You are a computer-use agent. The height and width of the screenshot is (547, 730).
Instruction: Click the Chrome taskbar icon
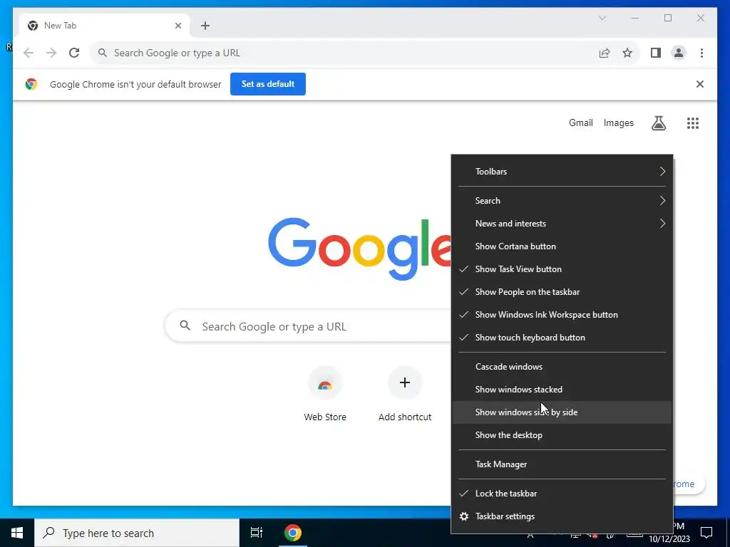tap(293, 533)
